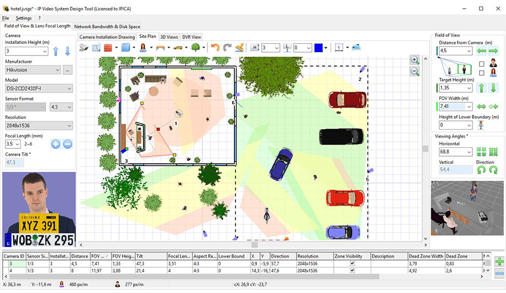Lower target height down arrow
The height and width of the screenshot is (293, 506).
(493, 88)
